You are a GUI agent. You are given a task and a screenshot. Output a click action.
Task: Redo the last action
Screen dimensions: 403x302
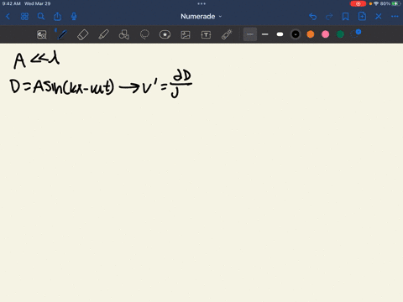(329, 17)
